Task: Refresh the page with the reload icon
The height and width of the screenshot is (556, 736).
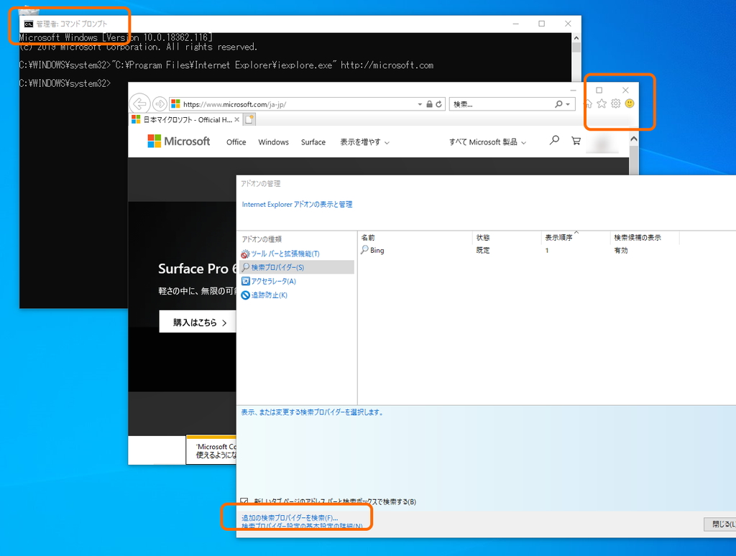Action: pos(439,104)
